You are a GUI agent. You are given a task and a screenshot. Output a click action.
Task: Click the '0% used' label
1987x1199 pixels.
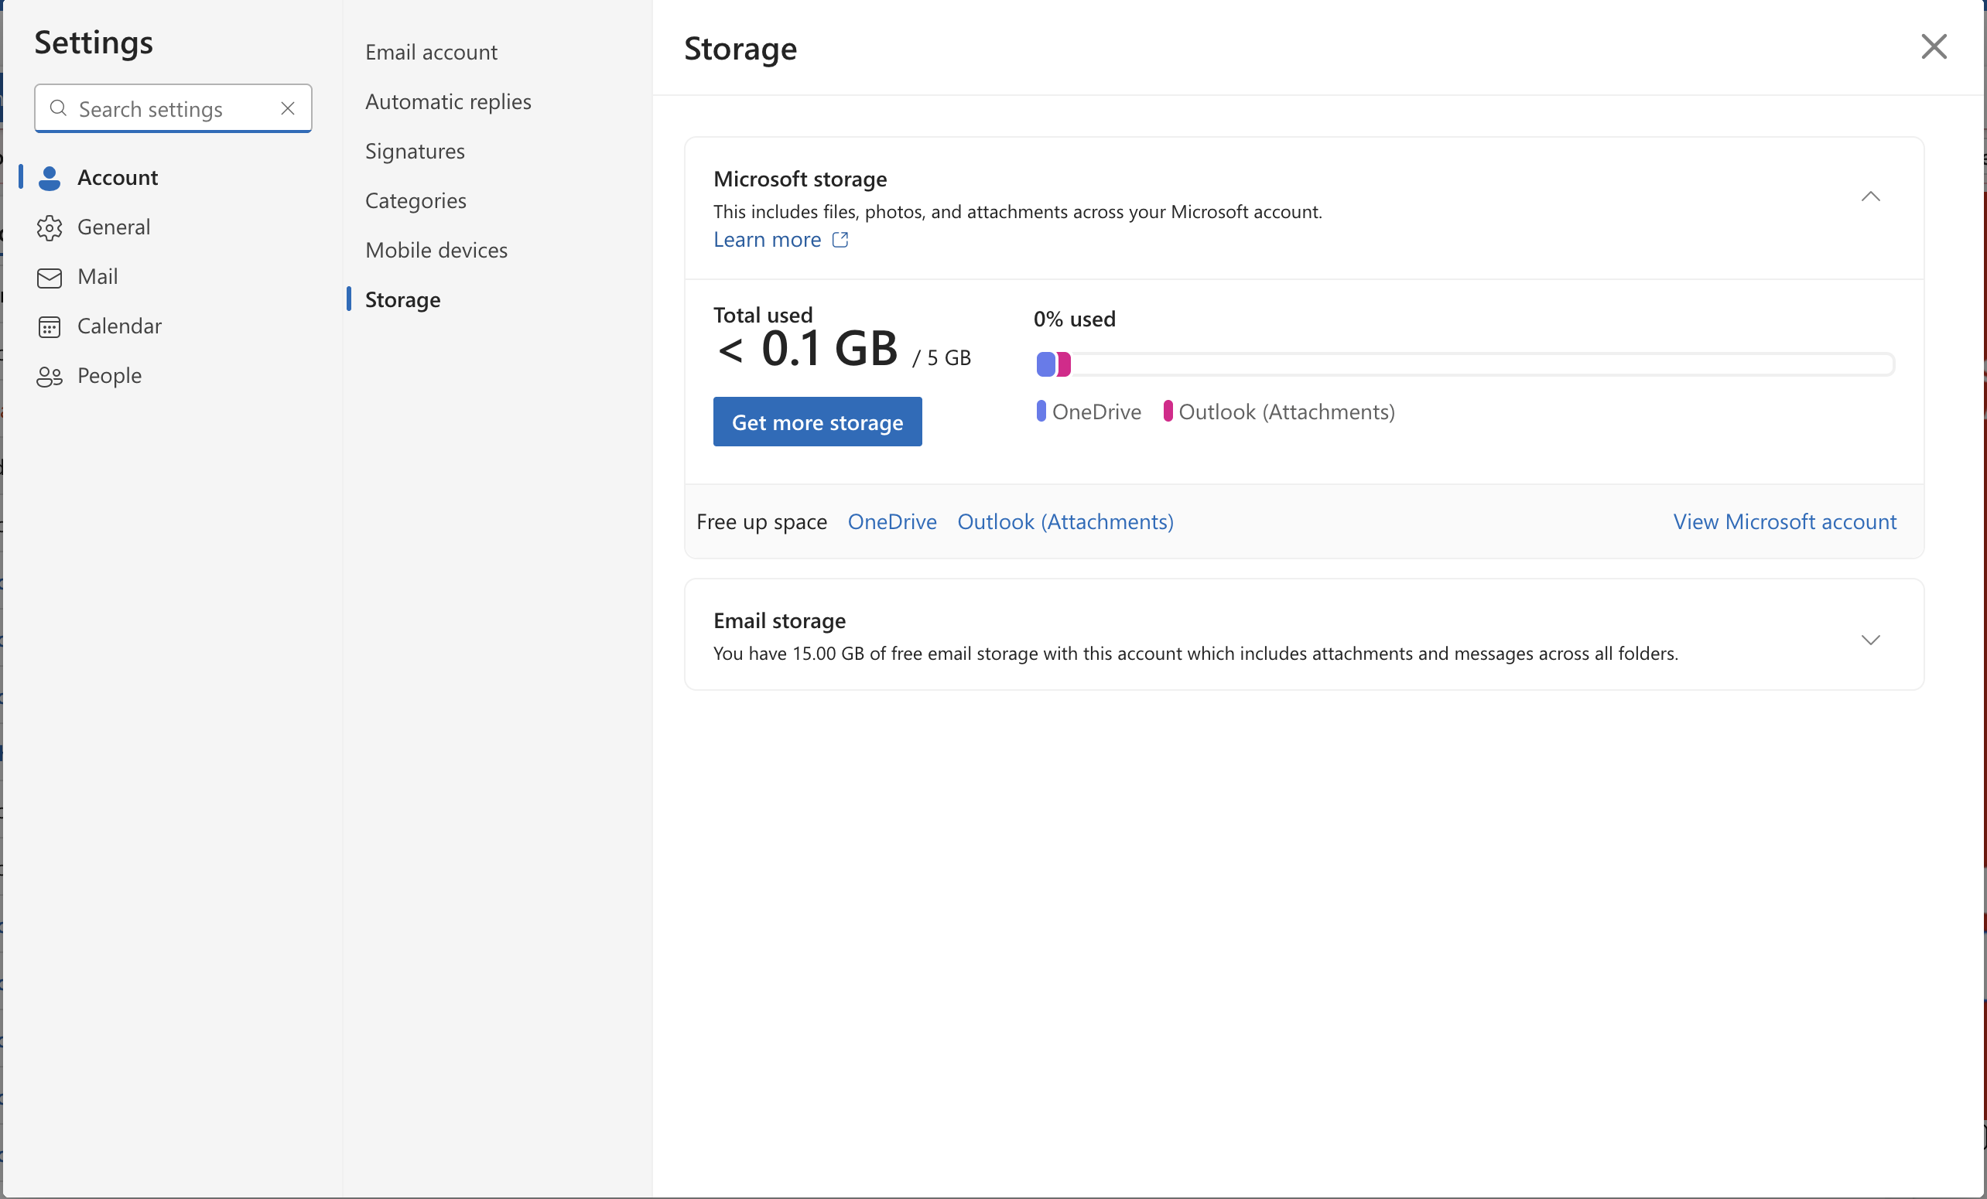[1074, 319]
